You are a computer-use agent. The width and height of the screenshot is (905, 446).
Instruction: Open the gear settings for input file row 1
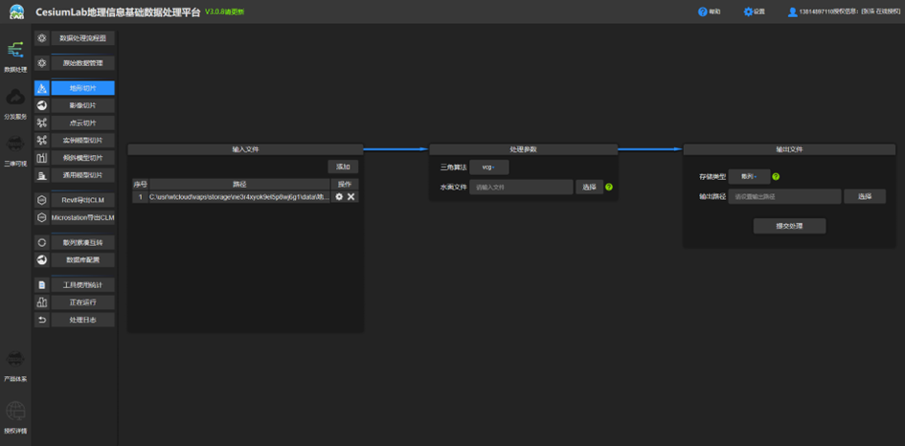pyautogui.click(x=339, y=197)
